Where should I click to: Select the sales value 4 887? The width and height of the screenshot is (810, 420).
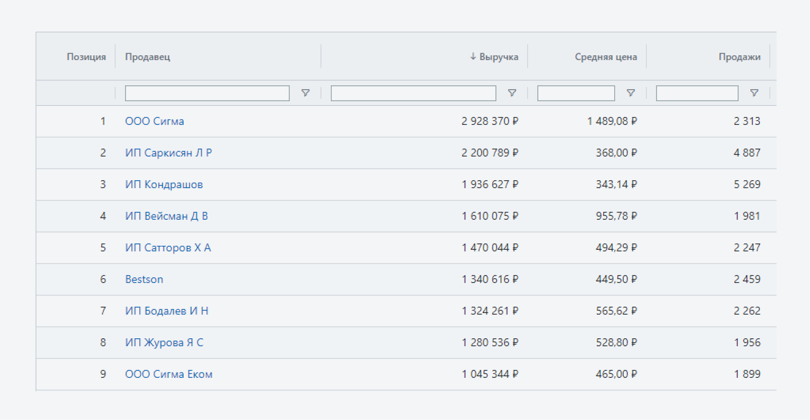(x=747, y=153)
